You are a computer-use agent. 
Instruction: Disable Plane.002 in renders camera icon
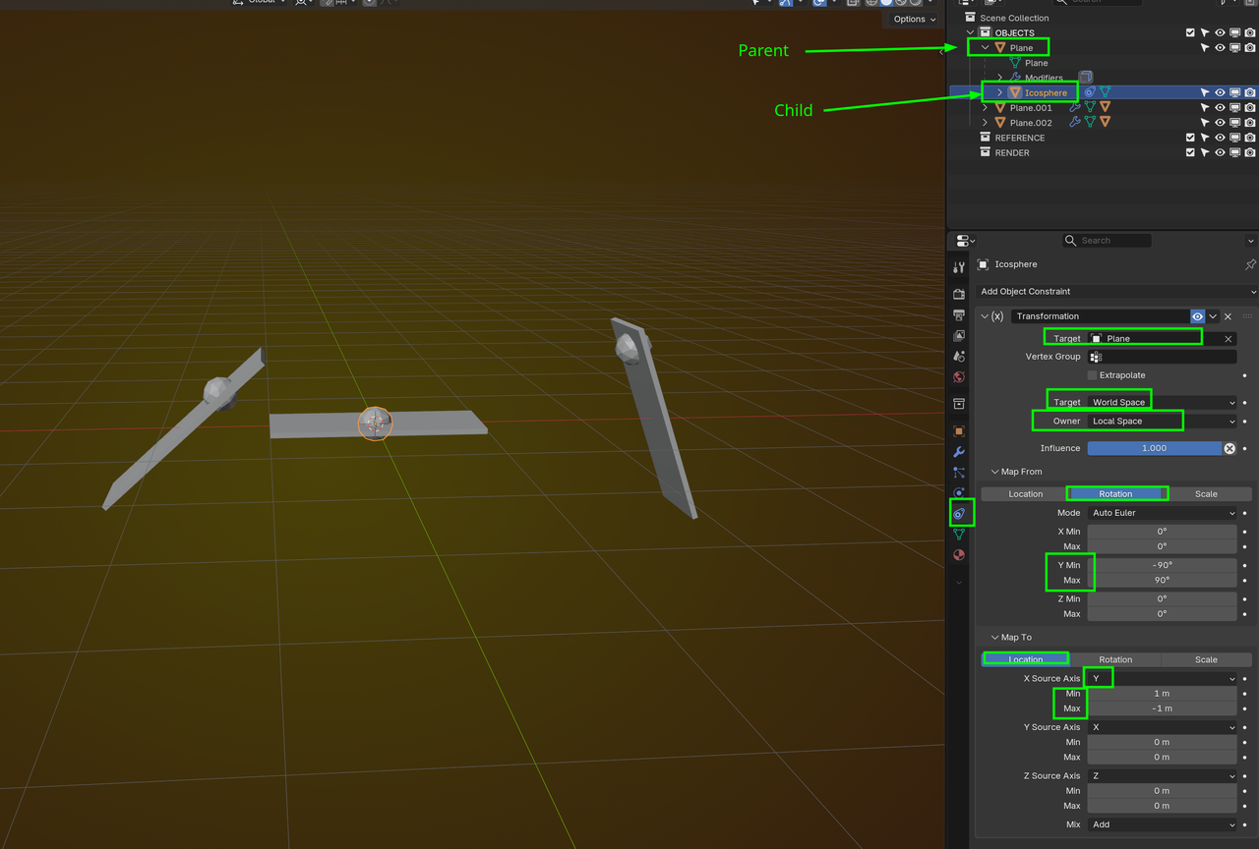click(1249, 122)
